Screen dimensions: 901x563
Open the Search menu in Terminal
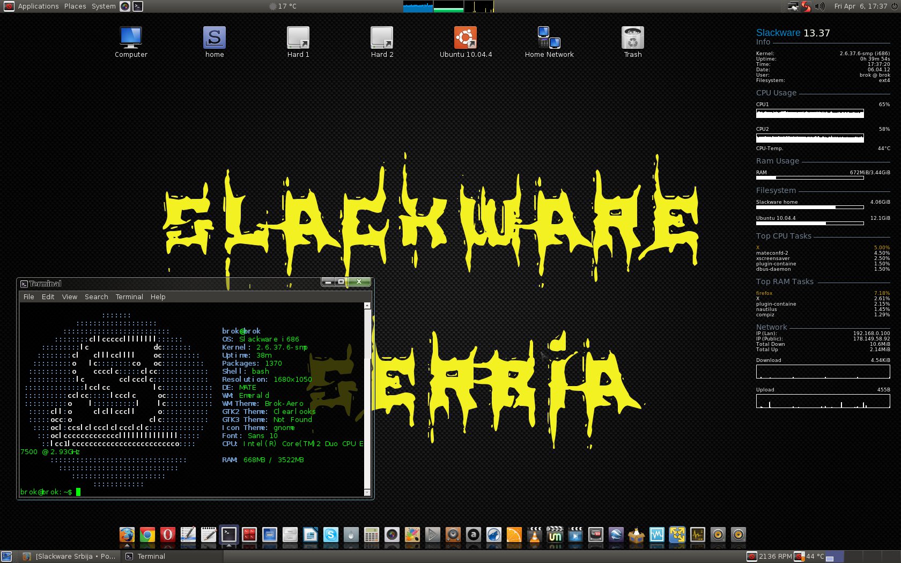click(x=96, y=297)
